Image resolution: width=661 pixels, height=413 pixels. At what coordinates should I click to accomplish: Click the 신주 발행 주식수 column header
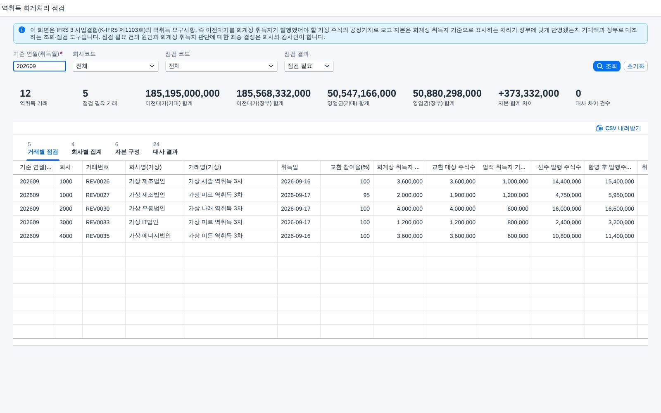click(x=558, y=167)
